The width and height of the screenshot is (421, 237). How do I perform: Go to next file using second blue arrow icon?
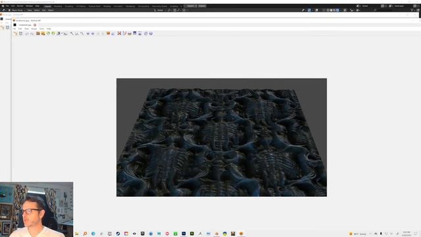coord(93,34)
